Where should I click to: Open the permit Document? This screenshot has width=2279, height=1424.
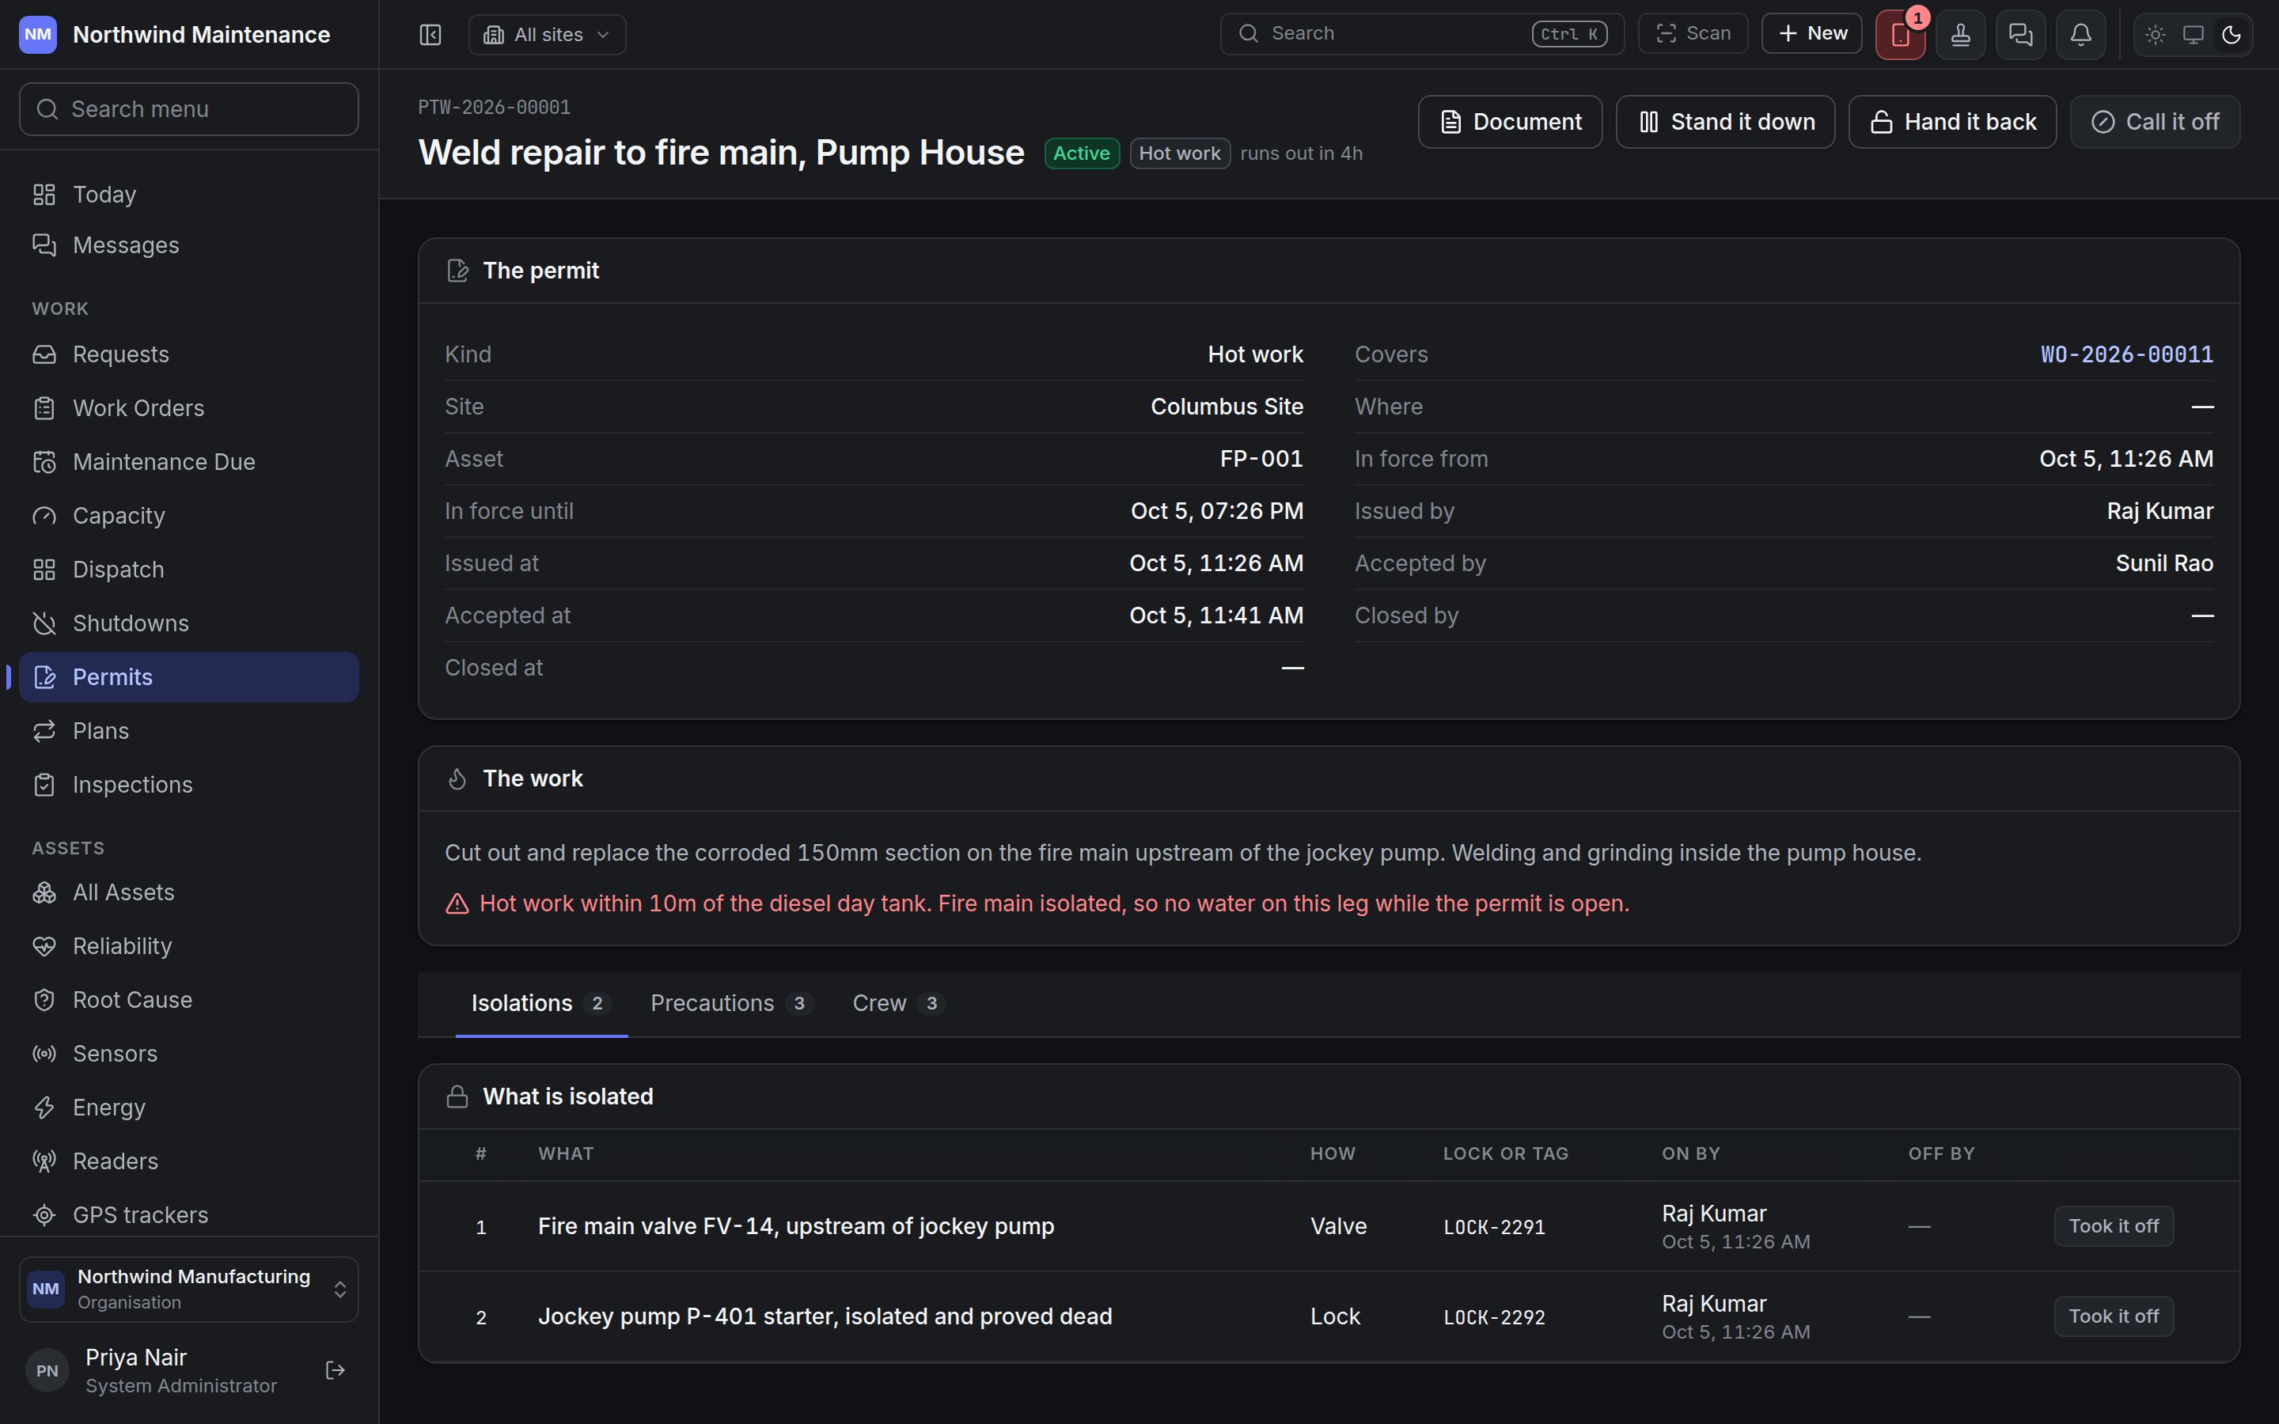(1510, 122)
